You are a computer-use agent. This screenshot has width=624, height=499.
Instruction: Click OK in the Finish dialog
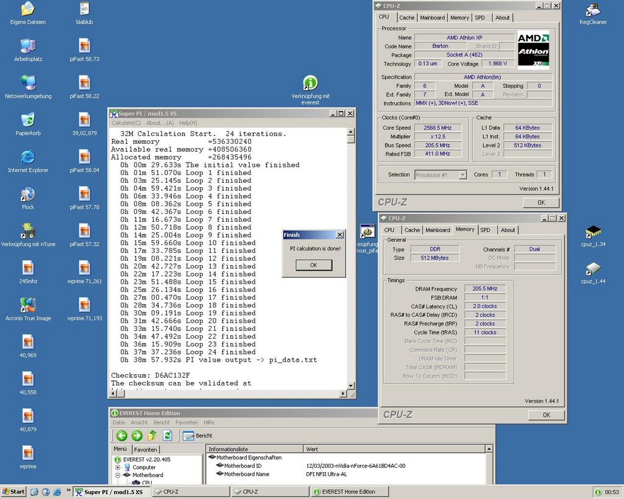click(314, 265)
